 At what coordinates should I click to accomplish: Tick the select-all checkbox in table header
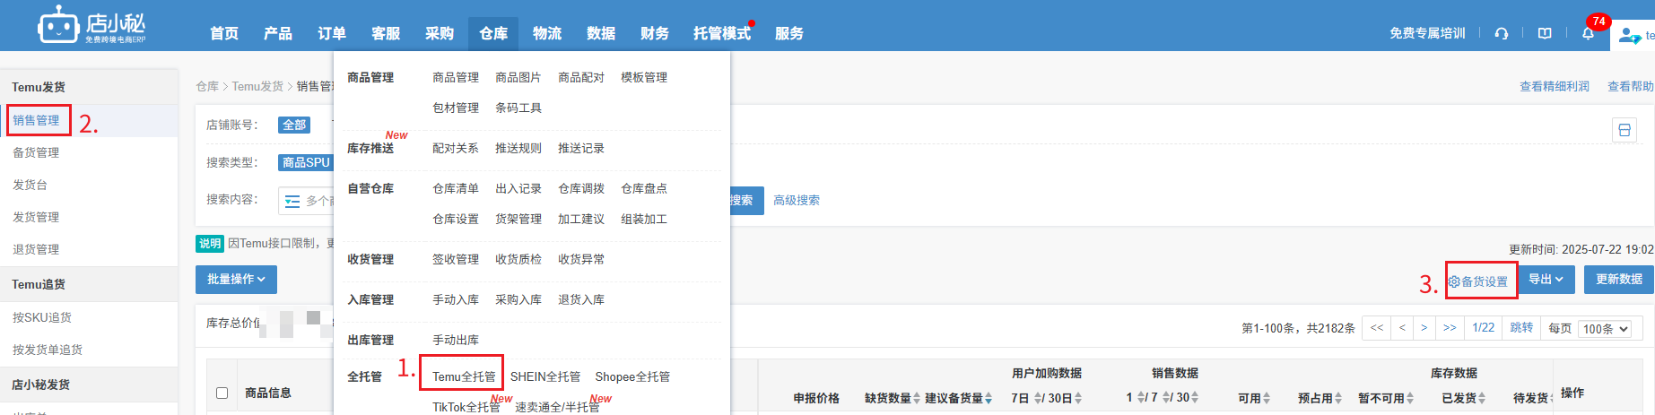click(222, 393)
